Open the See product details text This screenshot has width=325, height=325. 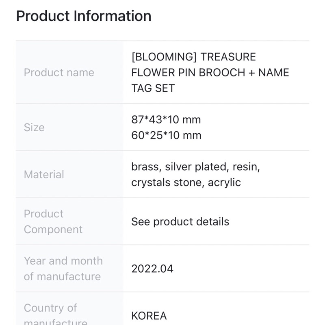tap(180, 222)
